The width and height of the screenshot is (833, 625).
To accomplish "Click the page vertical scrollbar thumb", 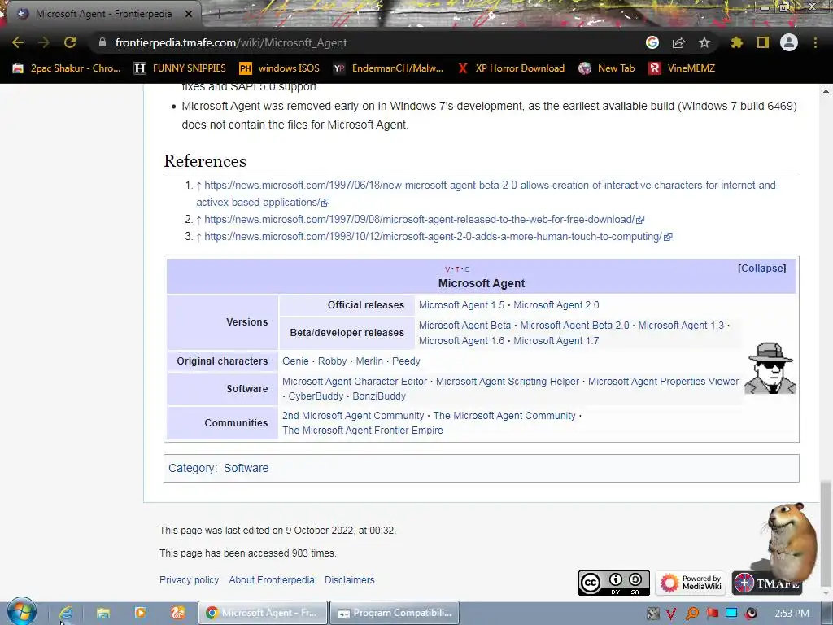I will [826, 531].
